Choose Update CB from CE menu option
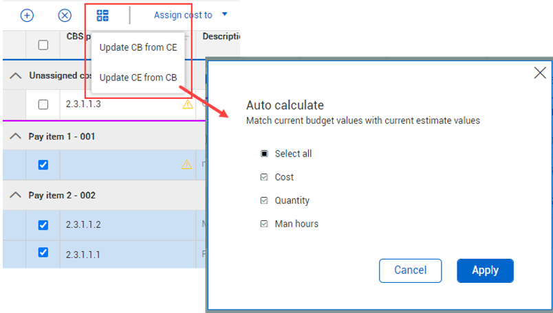This screenshot has width=553, height=313. (138, 47)
